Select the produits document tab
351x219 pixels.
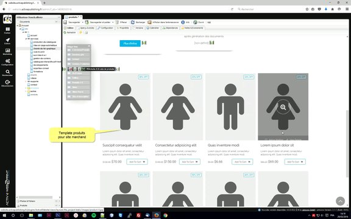(73, 17)
